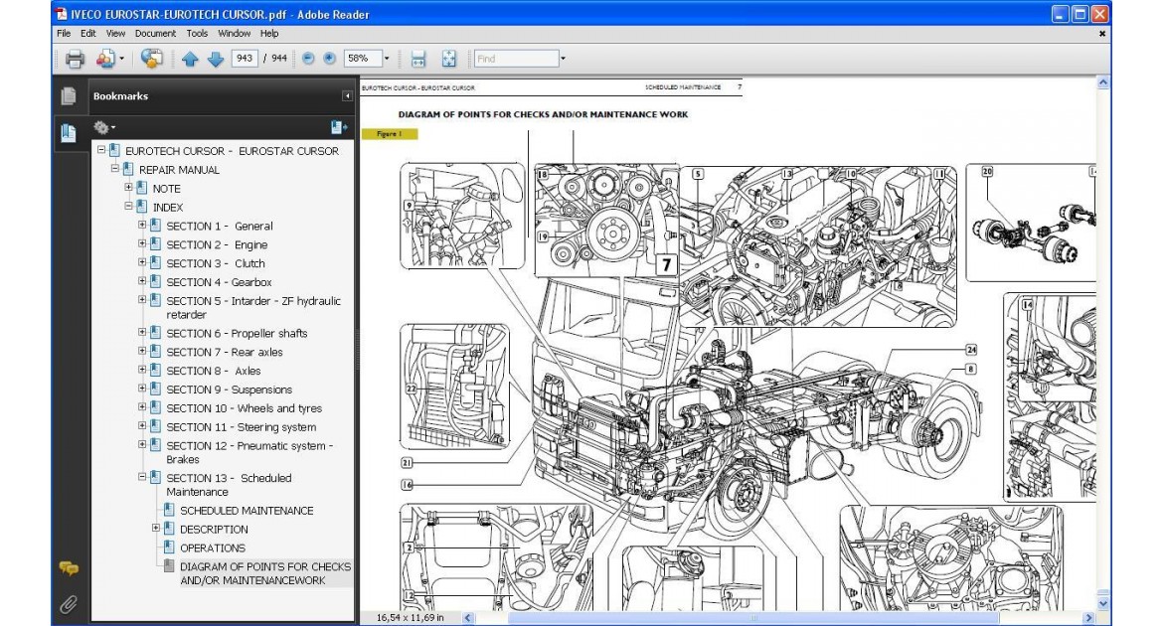
Task: Go to previous page arrow
Action: pyautogui.click(x=190, y=60)
